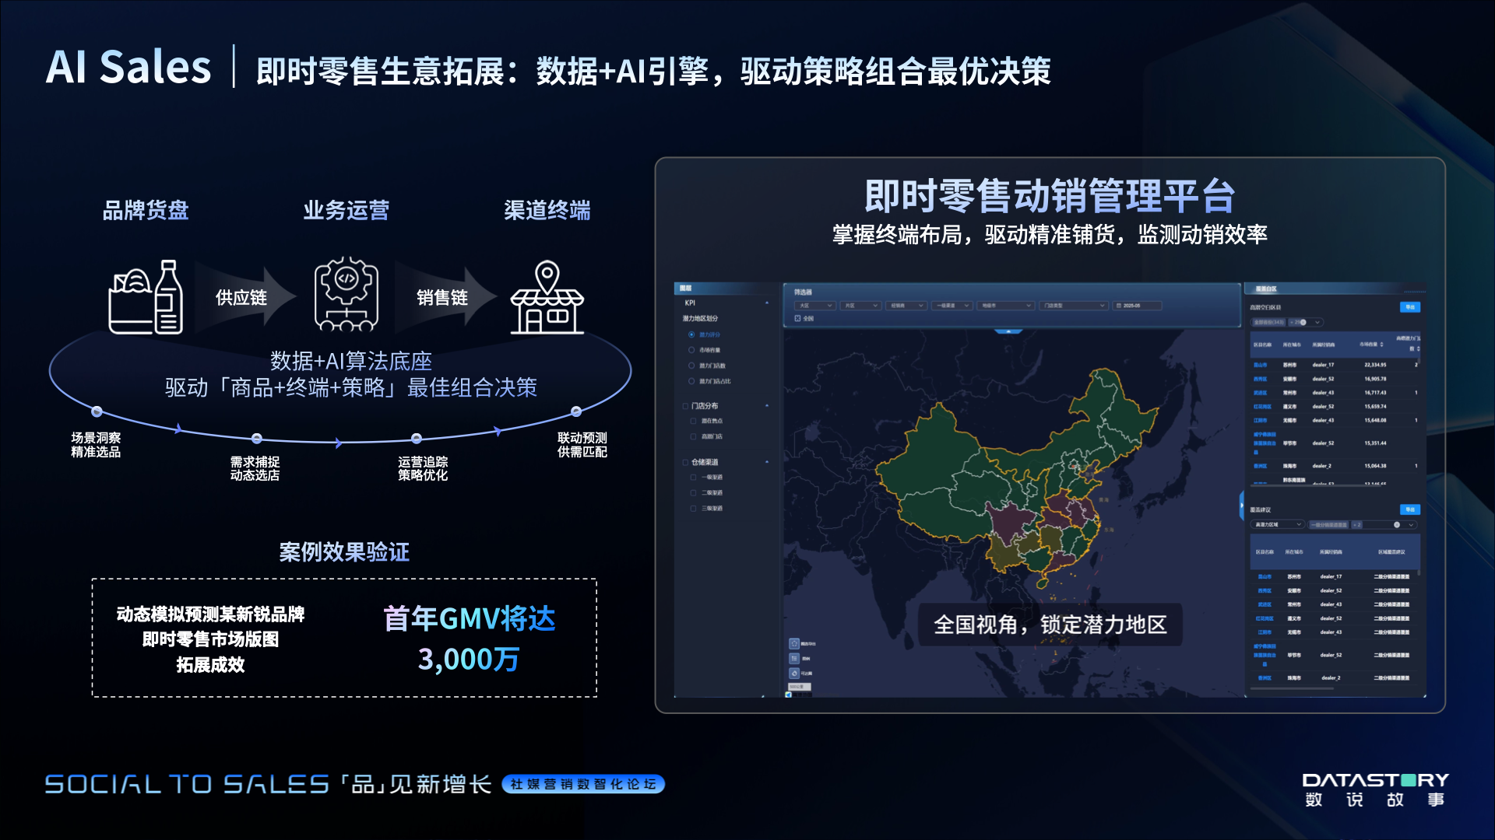This screenshot has height=840, width=1495.
Task: Collapse the KPI section arrow
Action: coord(767,303)
